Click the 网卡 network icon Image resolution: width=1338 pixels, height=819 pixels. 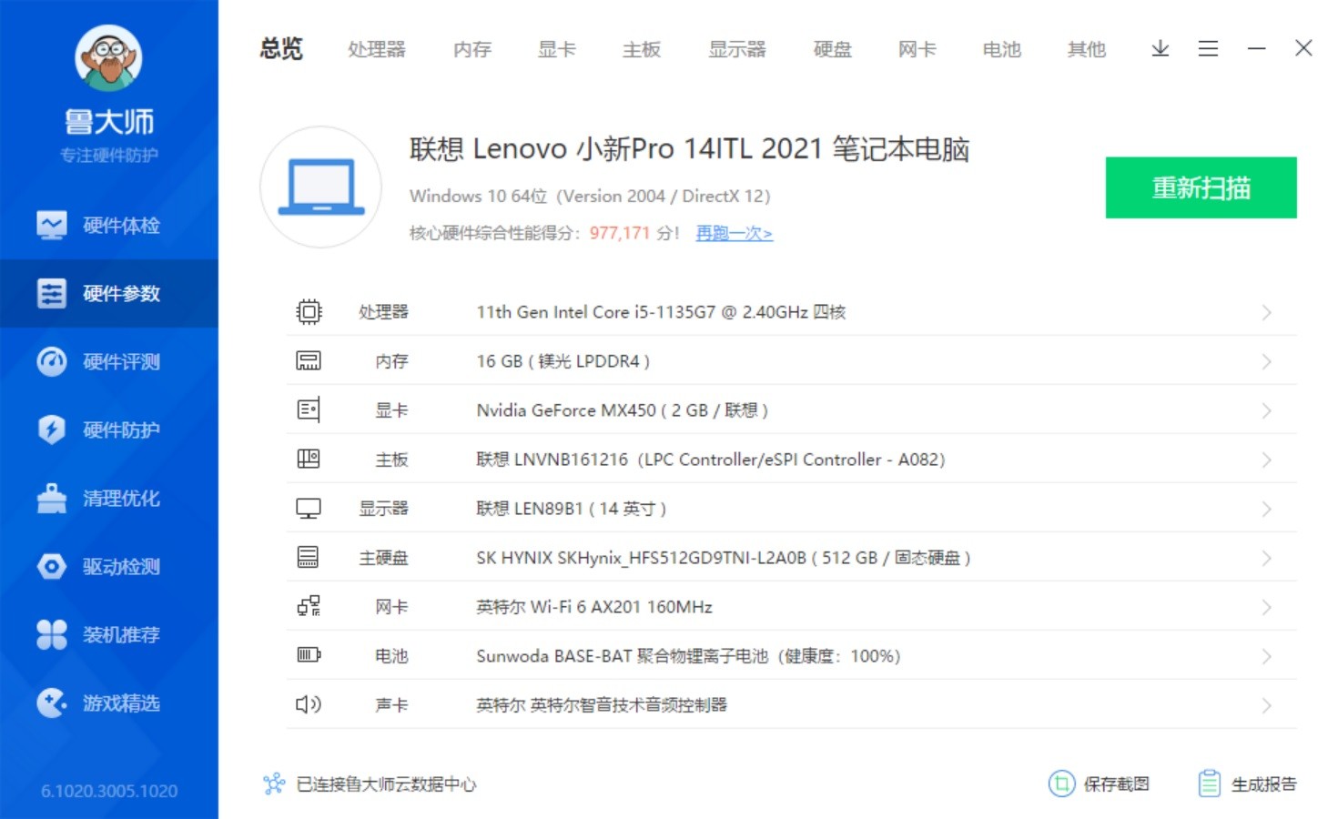(x=309, y=607)
